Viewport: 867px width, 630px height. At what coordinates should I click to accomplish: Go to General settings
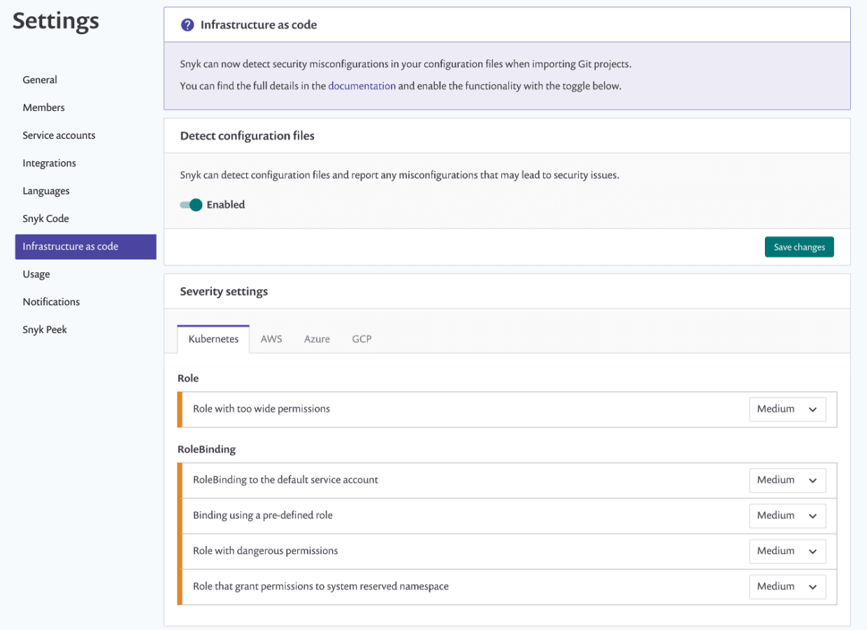point(40,80)
